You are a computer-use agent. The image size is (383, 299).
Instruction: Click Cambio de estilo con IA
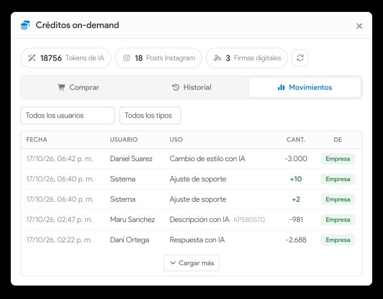208,159
